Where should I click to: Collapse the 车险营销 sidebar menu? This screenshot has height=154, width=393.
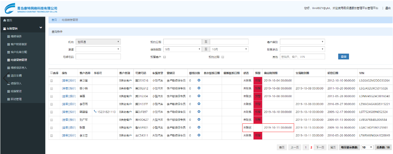pyautogui.click(x=41, y=28)
